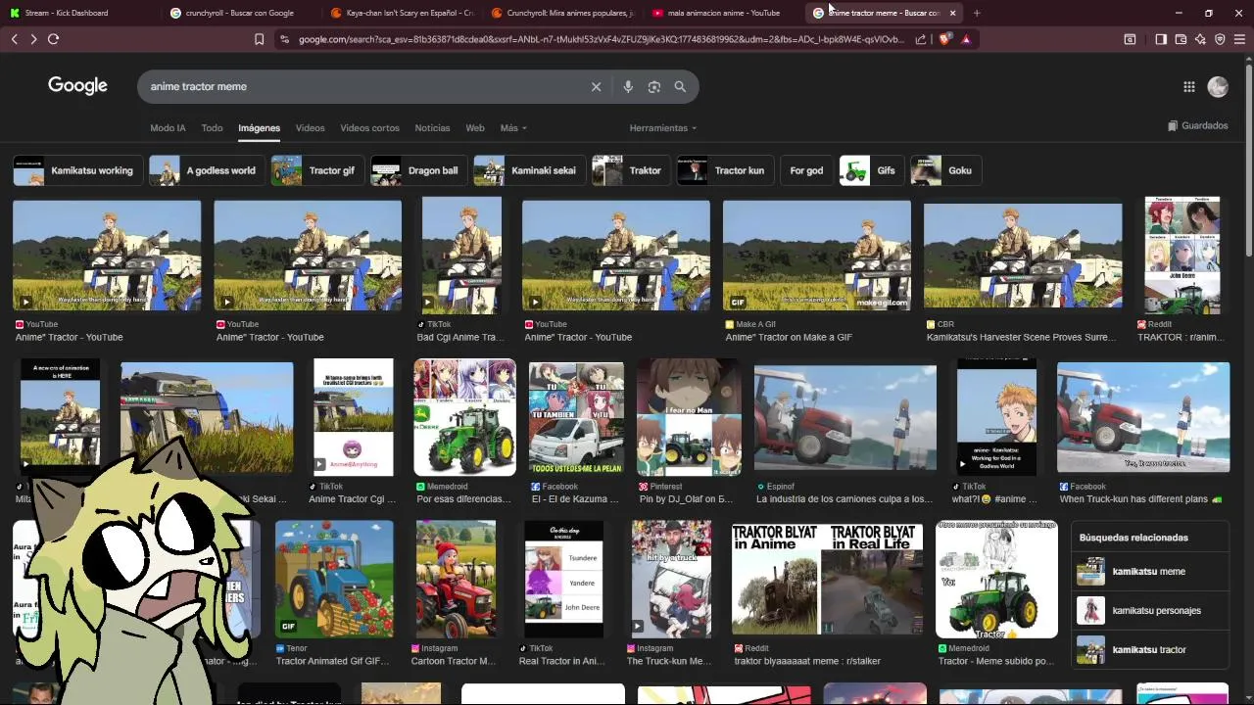The height and width of the screenshot is (705, 1254).
Task: Open CBR Kamikatsu's Harvester Scene result
Action: coord(1022,256)
